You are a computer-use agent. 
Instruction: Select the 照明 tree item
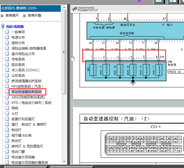[15, 108]
